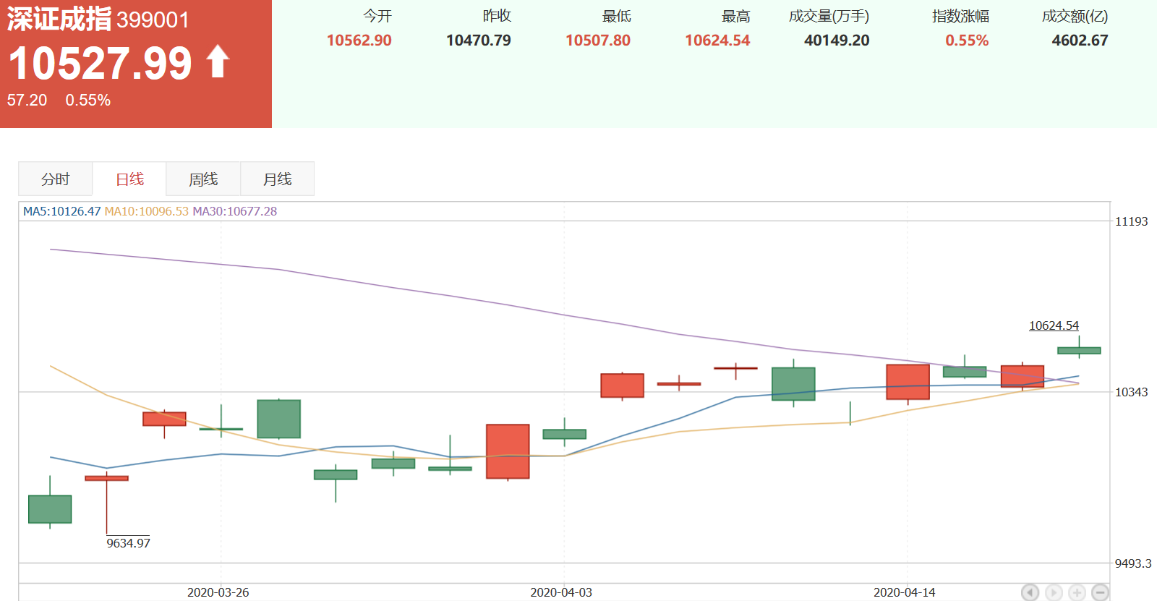Screen dimensions: 1157x601
Task: Click the 成交额(亿) value 4602.67
Action: click(x=1080, y=41)
